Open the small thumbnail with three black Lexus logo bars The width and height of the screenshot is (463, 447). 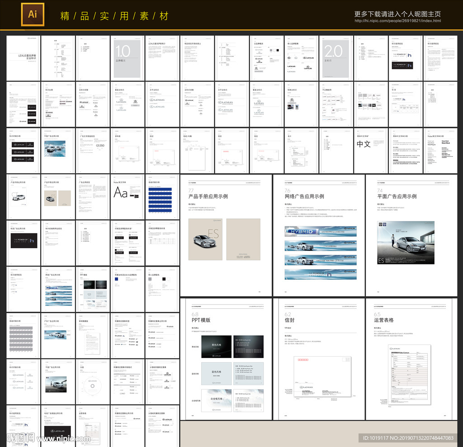click(24, 151)
